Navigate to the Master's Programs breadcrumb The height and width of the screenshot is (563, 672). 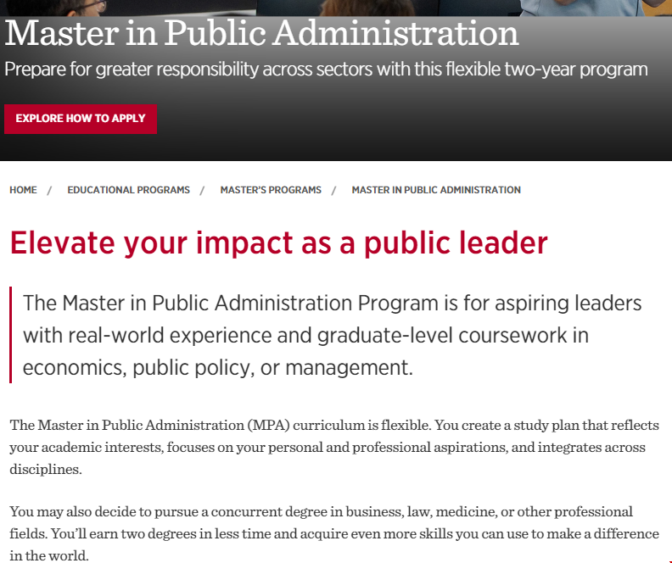271,190
